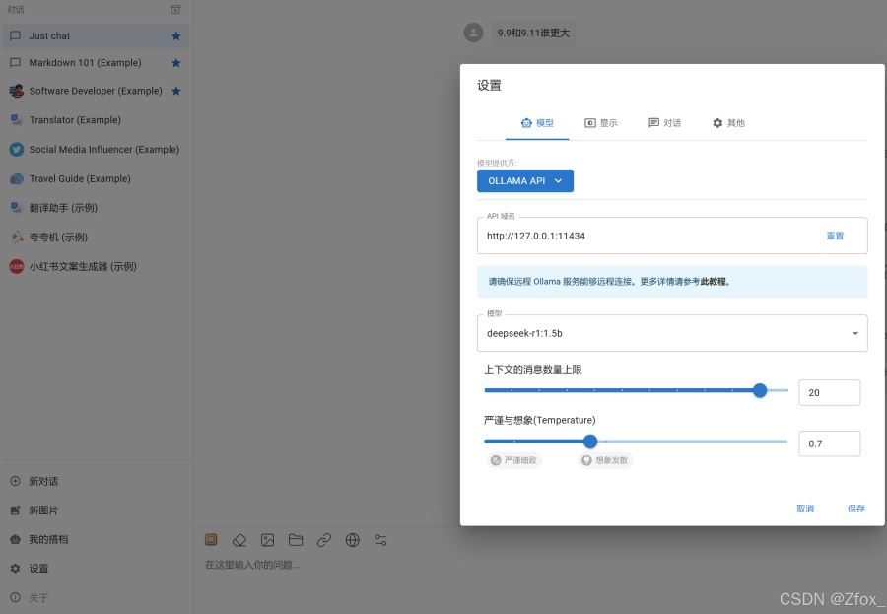Open the OLLAMA API provider dropdown
887x614 pixels.
pyautogui.click(x=525, y=180)
